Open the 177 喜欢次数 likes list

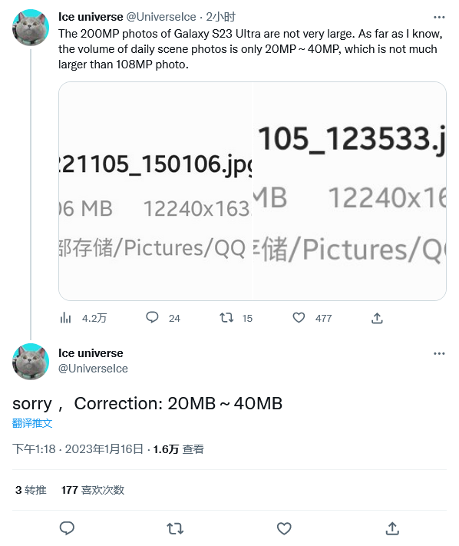click(93, 490)
